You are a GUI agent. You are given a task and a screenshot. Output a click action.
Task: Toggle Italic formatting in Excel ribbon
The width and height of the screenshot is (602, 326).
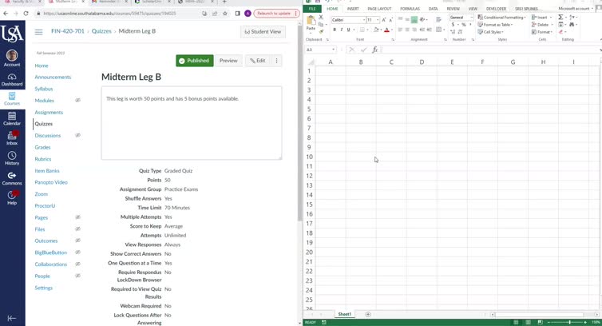tap(342, 30)
